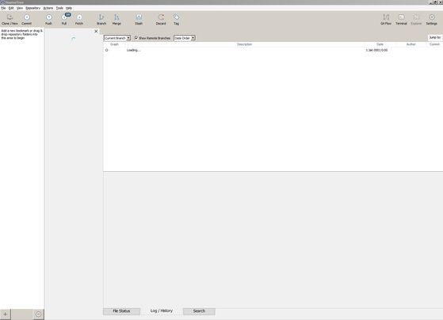Click the plus button to add a bookmark
This screenshot has width=443, height=320.
tap(5, 314)
